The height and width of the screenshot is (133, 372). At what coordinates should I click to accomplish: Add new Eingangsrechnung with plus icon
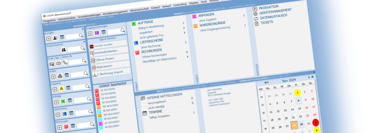click(90, 34)
